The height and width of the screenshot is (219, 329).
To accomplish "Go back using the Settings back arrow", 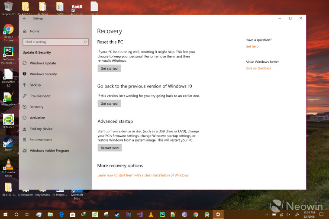I will pyautogui.click(x=25, y=19).
